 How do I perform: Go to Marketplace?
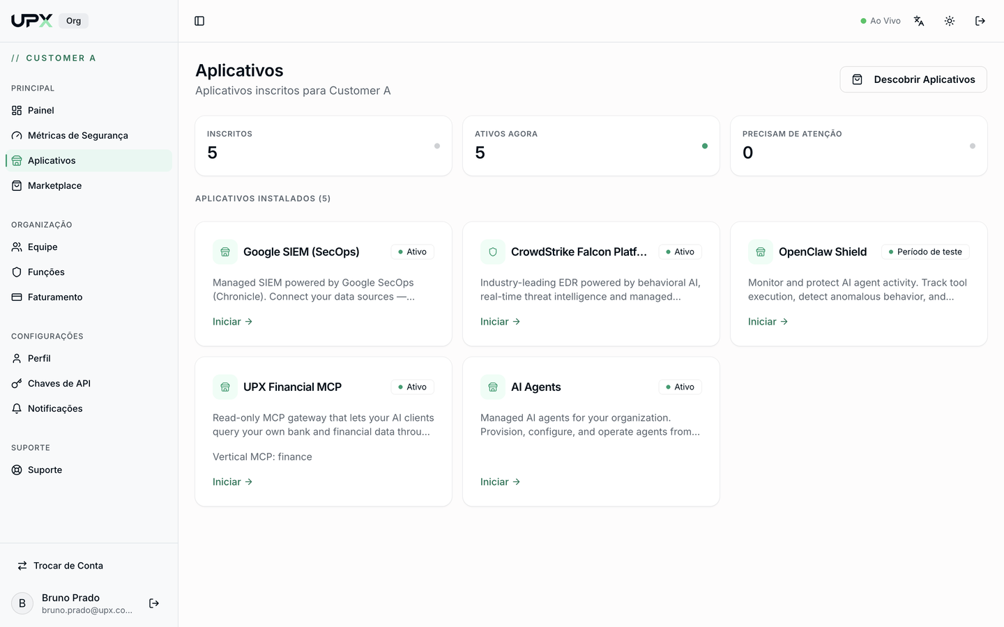pyautogui.click(x=89, y=185)
